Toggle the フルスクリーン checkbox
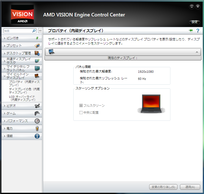The image size is (204, 194). coord(81,105)
